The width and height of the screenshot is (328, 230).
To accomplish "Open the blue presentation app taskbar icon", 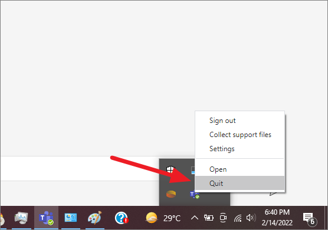I will point(70,218).
